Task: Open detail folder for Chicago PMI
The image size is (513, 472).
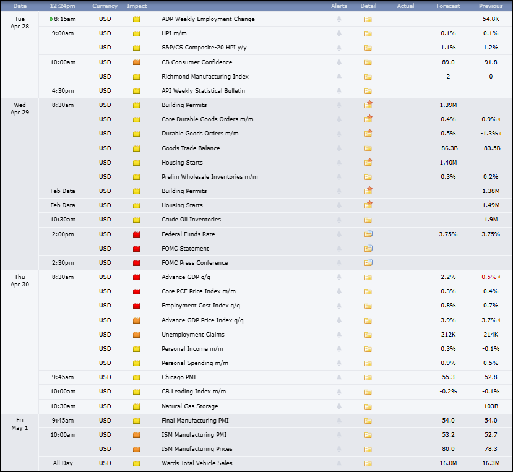Action: point(368,377)
